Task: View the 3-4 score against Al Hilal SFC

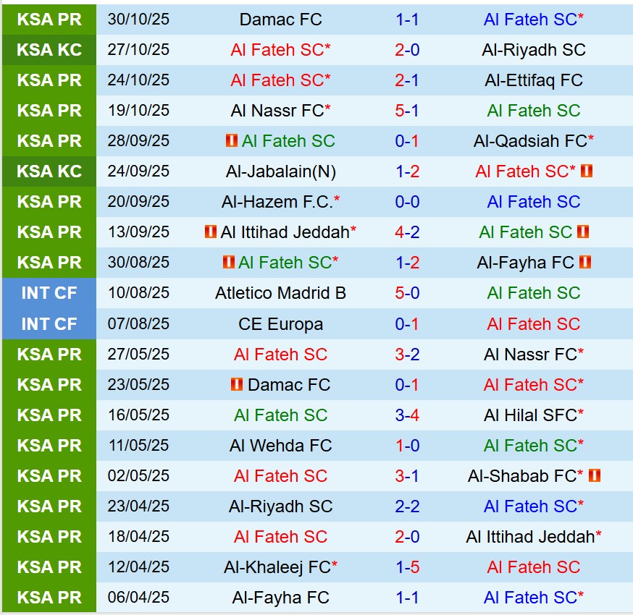Action: [408, 415]
